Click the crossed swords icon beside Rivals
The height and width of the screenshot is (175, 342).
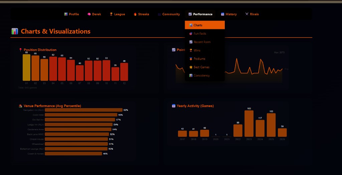click(247, 14)
